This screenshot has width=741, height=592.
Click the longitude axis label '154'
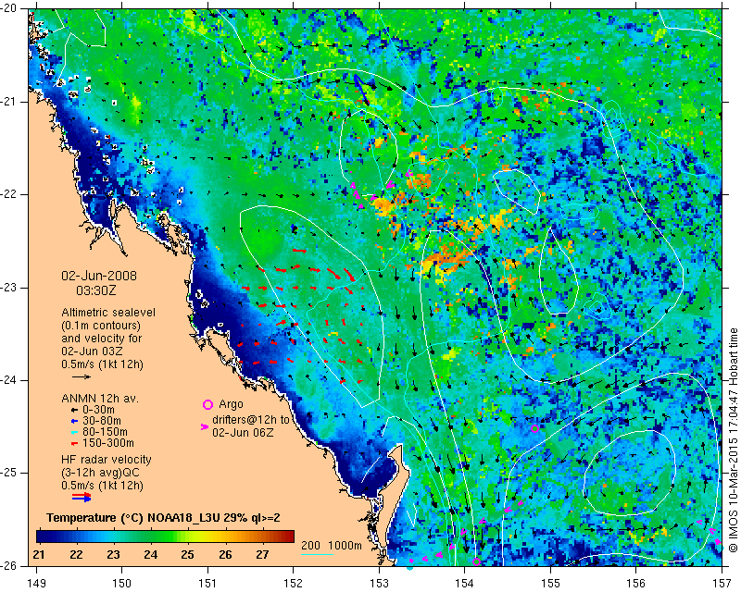pos(465,584)
